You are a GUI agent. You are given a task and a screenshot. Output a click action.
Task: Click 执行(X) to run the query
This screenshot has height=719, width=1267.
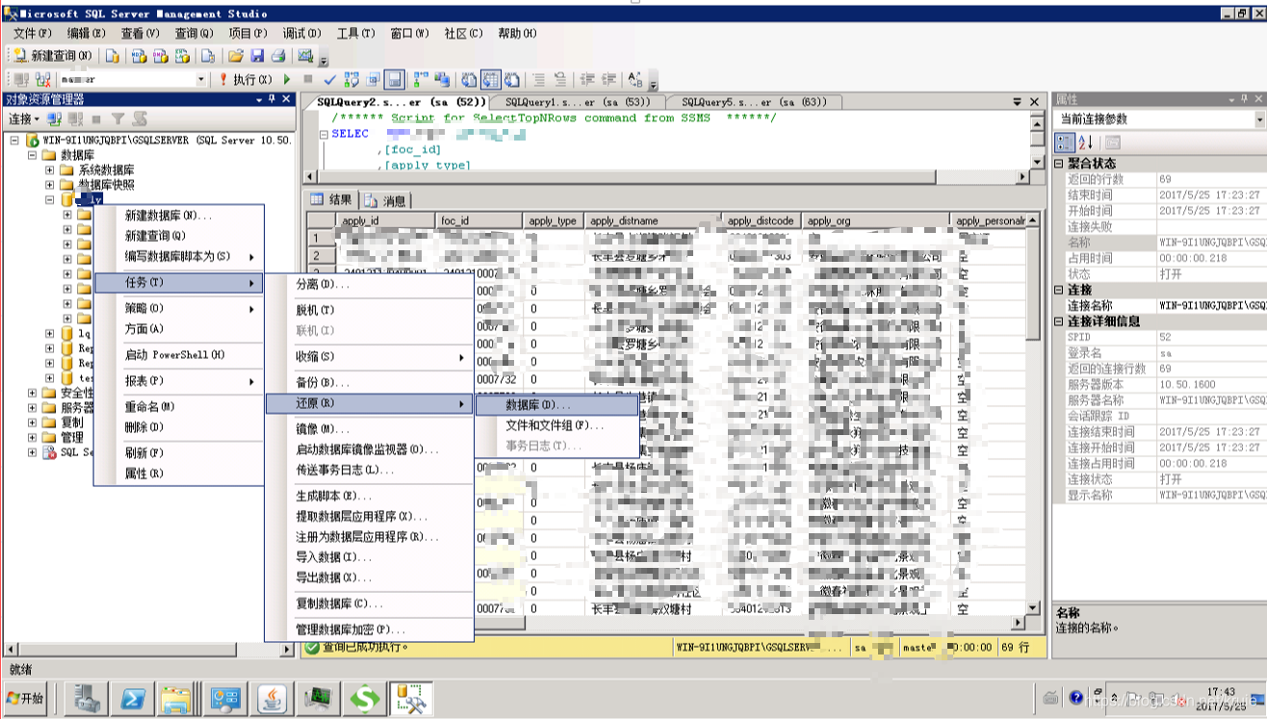[246, 80]
